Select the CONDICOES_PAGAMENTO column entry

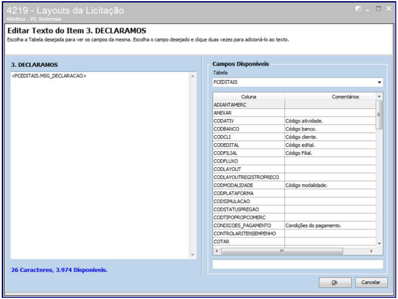[249, 226]
